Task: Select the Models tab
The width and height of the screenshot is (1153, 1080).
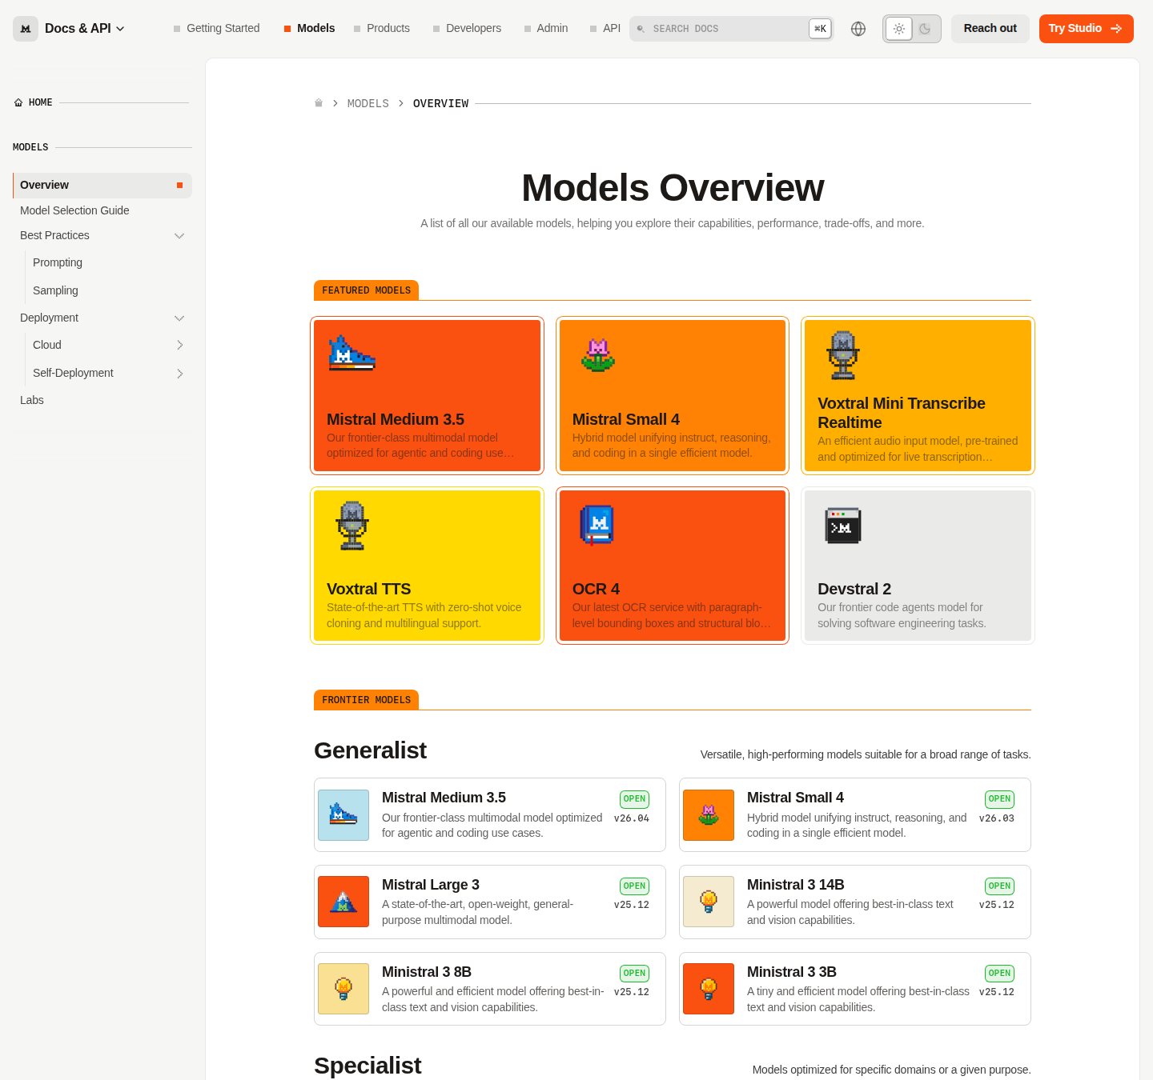Action: coord(309,28)
